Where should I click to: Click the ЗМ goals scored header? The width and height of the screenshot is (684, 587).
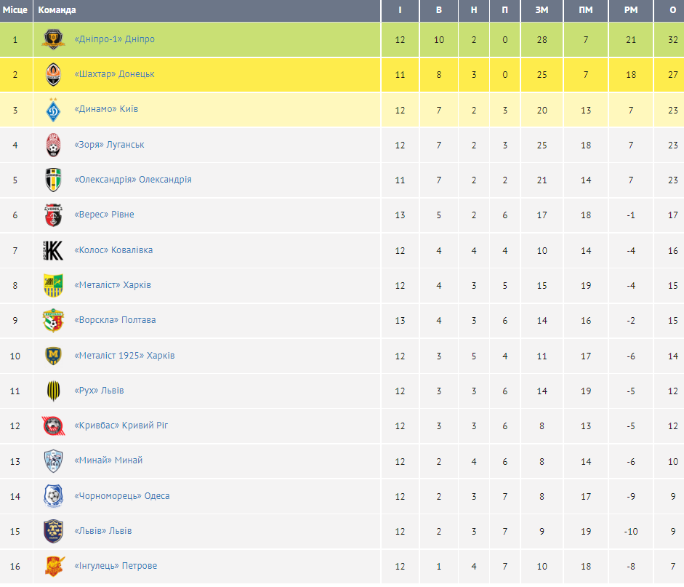(542, 10)
